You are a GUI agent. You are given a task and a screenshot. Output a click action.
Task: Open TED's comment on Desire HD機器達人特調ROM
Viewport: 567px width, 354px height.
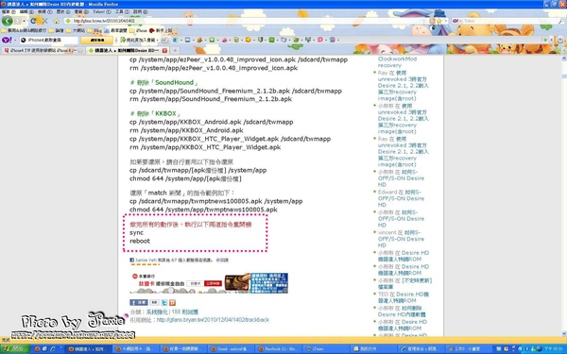point(404,297)
